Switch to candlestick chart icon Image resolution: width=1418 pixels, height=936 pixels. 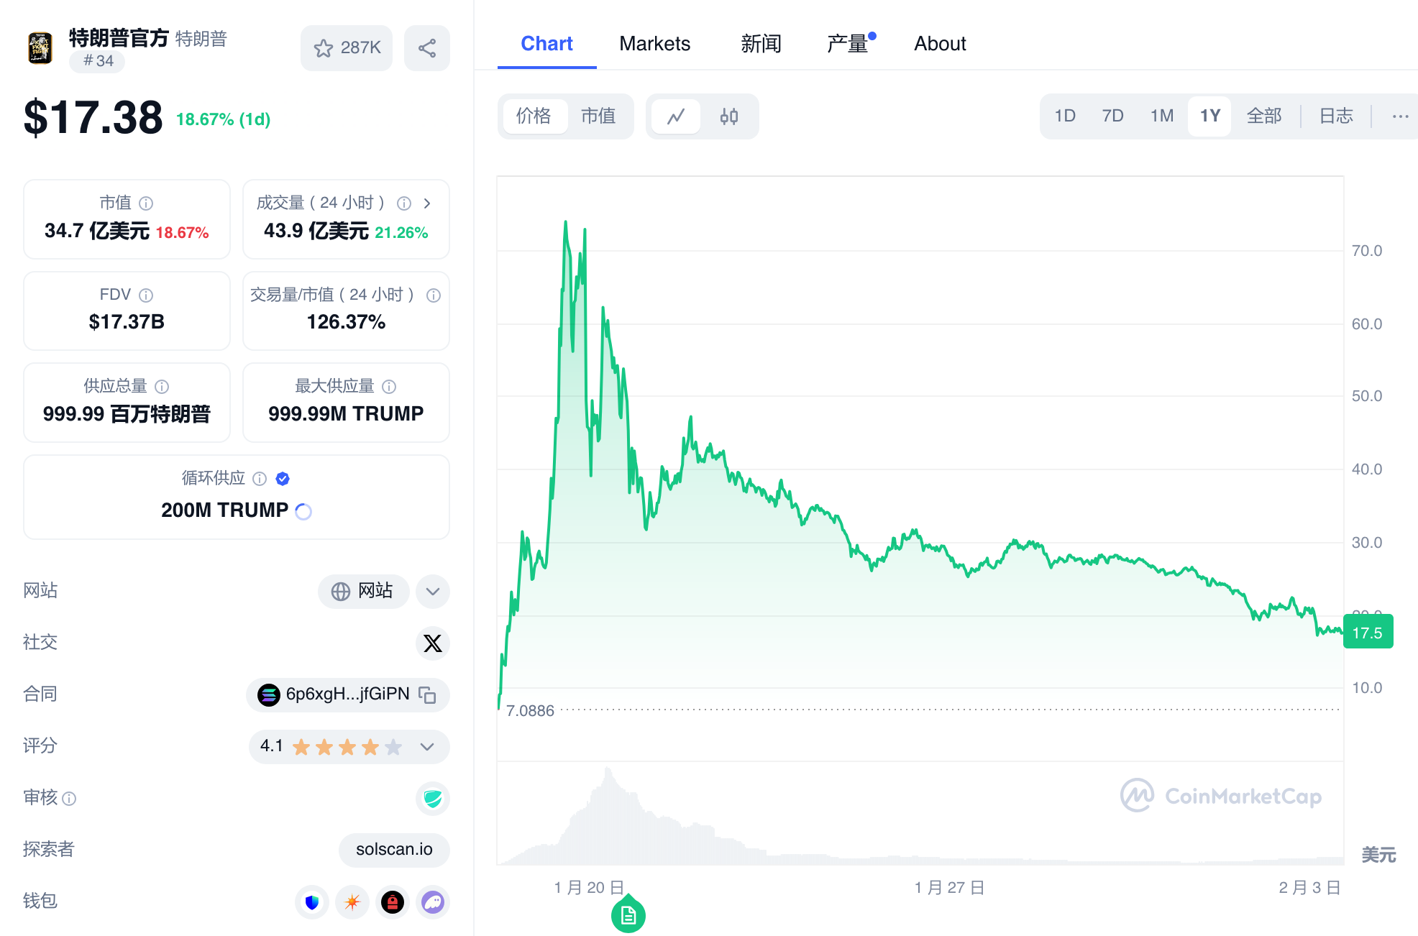coord(729,116)
